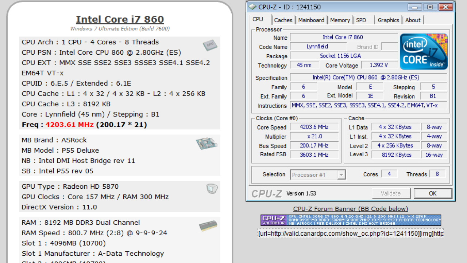
Task: Click the SB : Intel P55 rev 05 line
Action: [x=58, y=171]
